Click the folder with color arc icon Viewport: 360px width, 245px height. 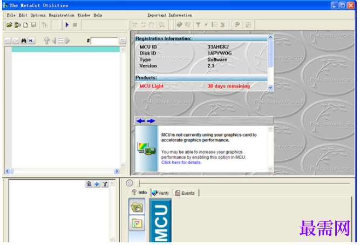137,223
